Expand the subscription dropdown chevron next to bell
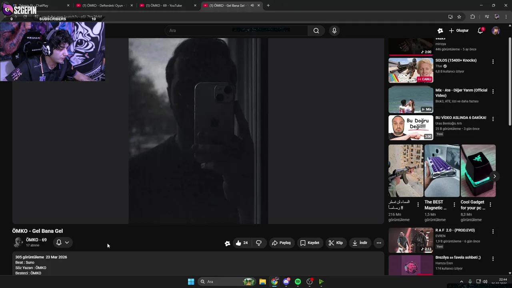Screen dimensions: 512x288 click(67, 242)
